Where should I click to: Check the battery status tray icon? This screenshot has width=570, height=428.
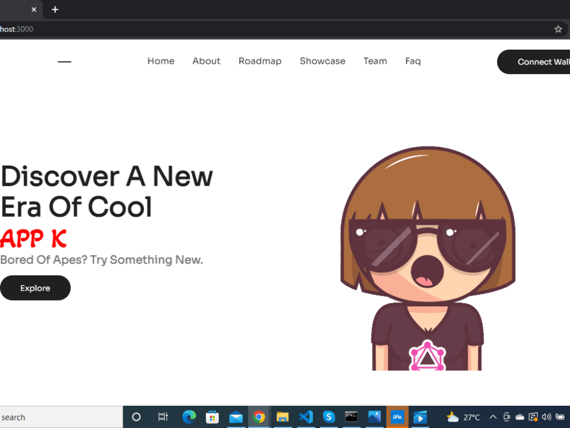point(558,417)
